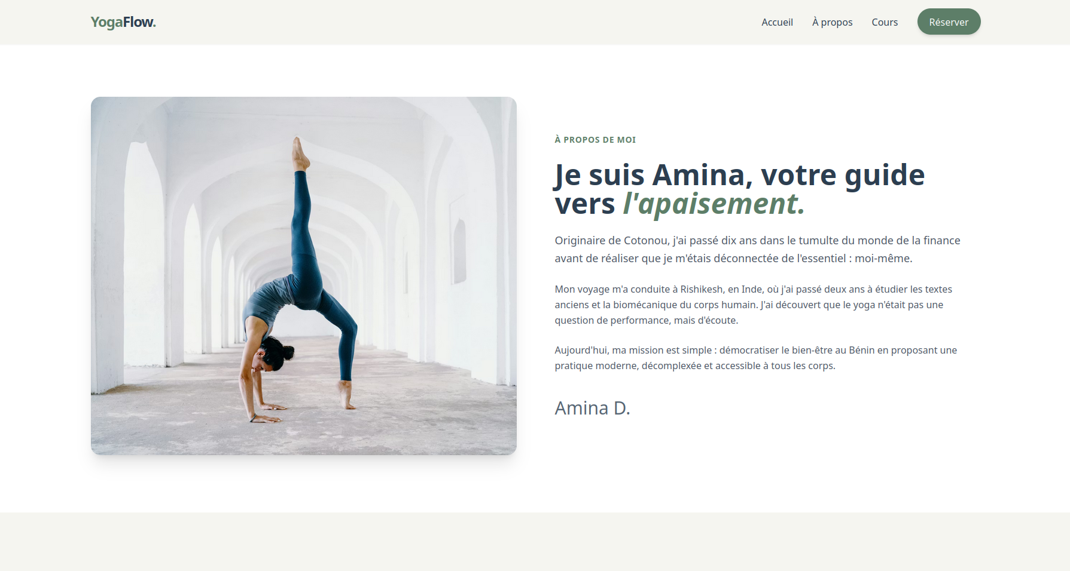Open the Cours menu item

click(x=885, y=22)
